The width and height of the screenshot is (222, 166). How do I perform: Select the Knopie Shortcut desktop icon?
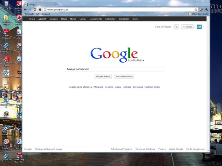pos(18,144)
